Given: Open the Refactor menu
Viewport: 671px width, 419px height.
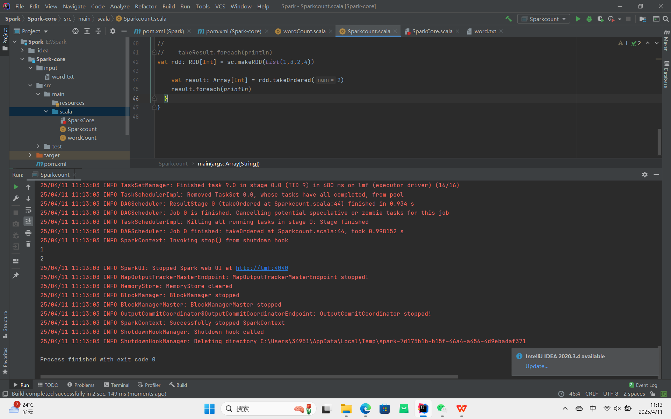Looking at the screenshot, I should click(145, 6).
